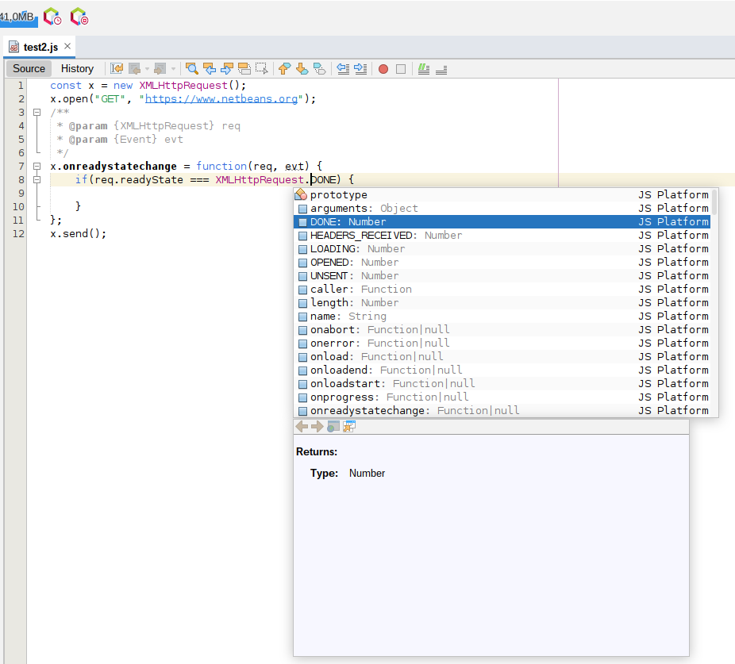
Task: Click the documentation Forward arrow icon
Action: 317,427
